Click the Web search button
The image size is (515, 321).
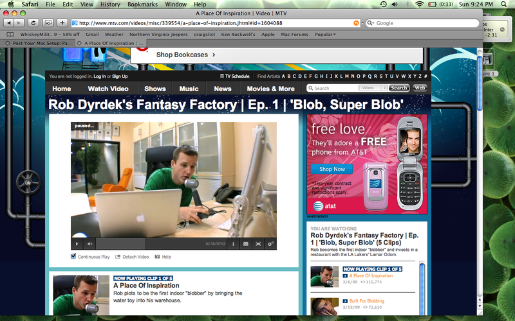click(x=420, y=88)
